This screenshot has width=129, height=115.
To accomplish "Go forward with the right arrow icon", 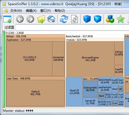I will 30,19.
